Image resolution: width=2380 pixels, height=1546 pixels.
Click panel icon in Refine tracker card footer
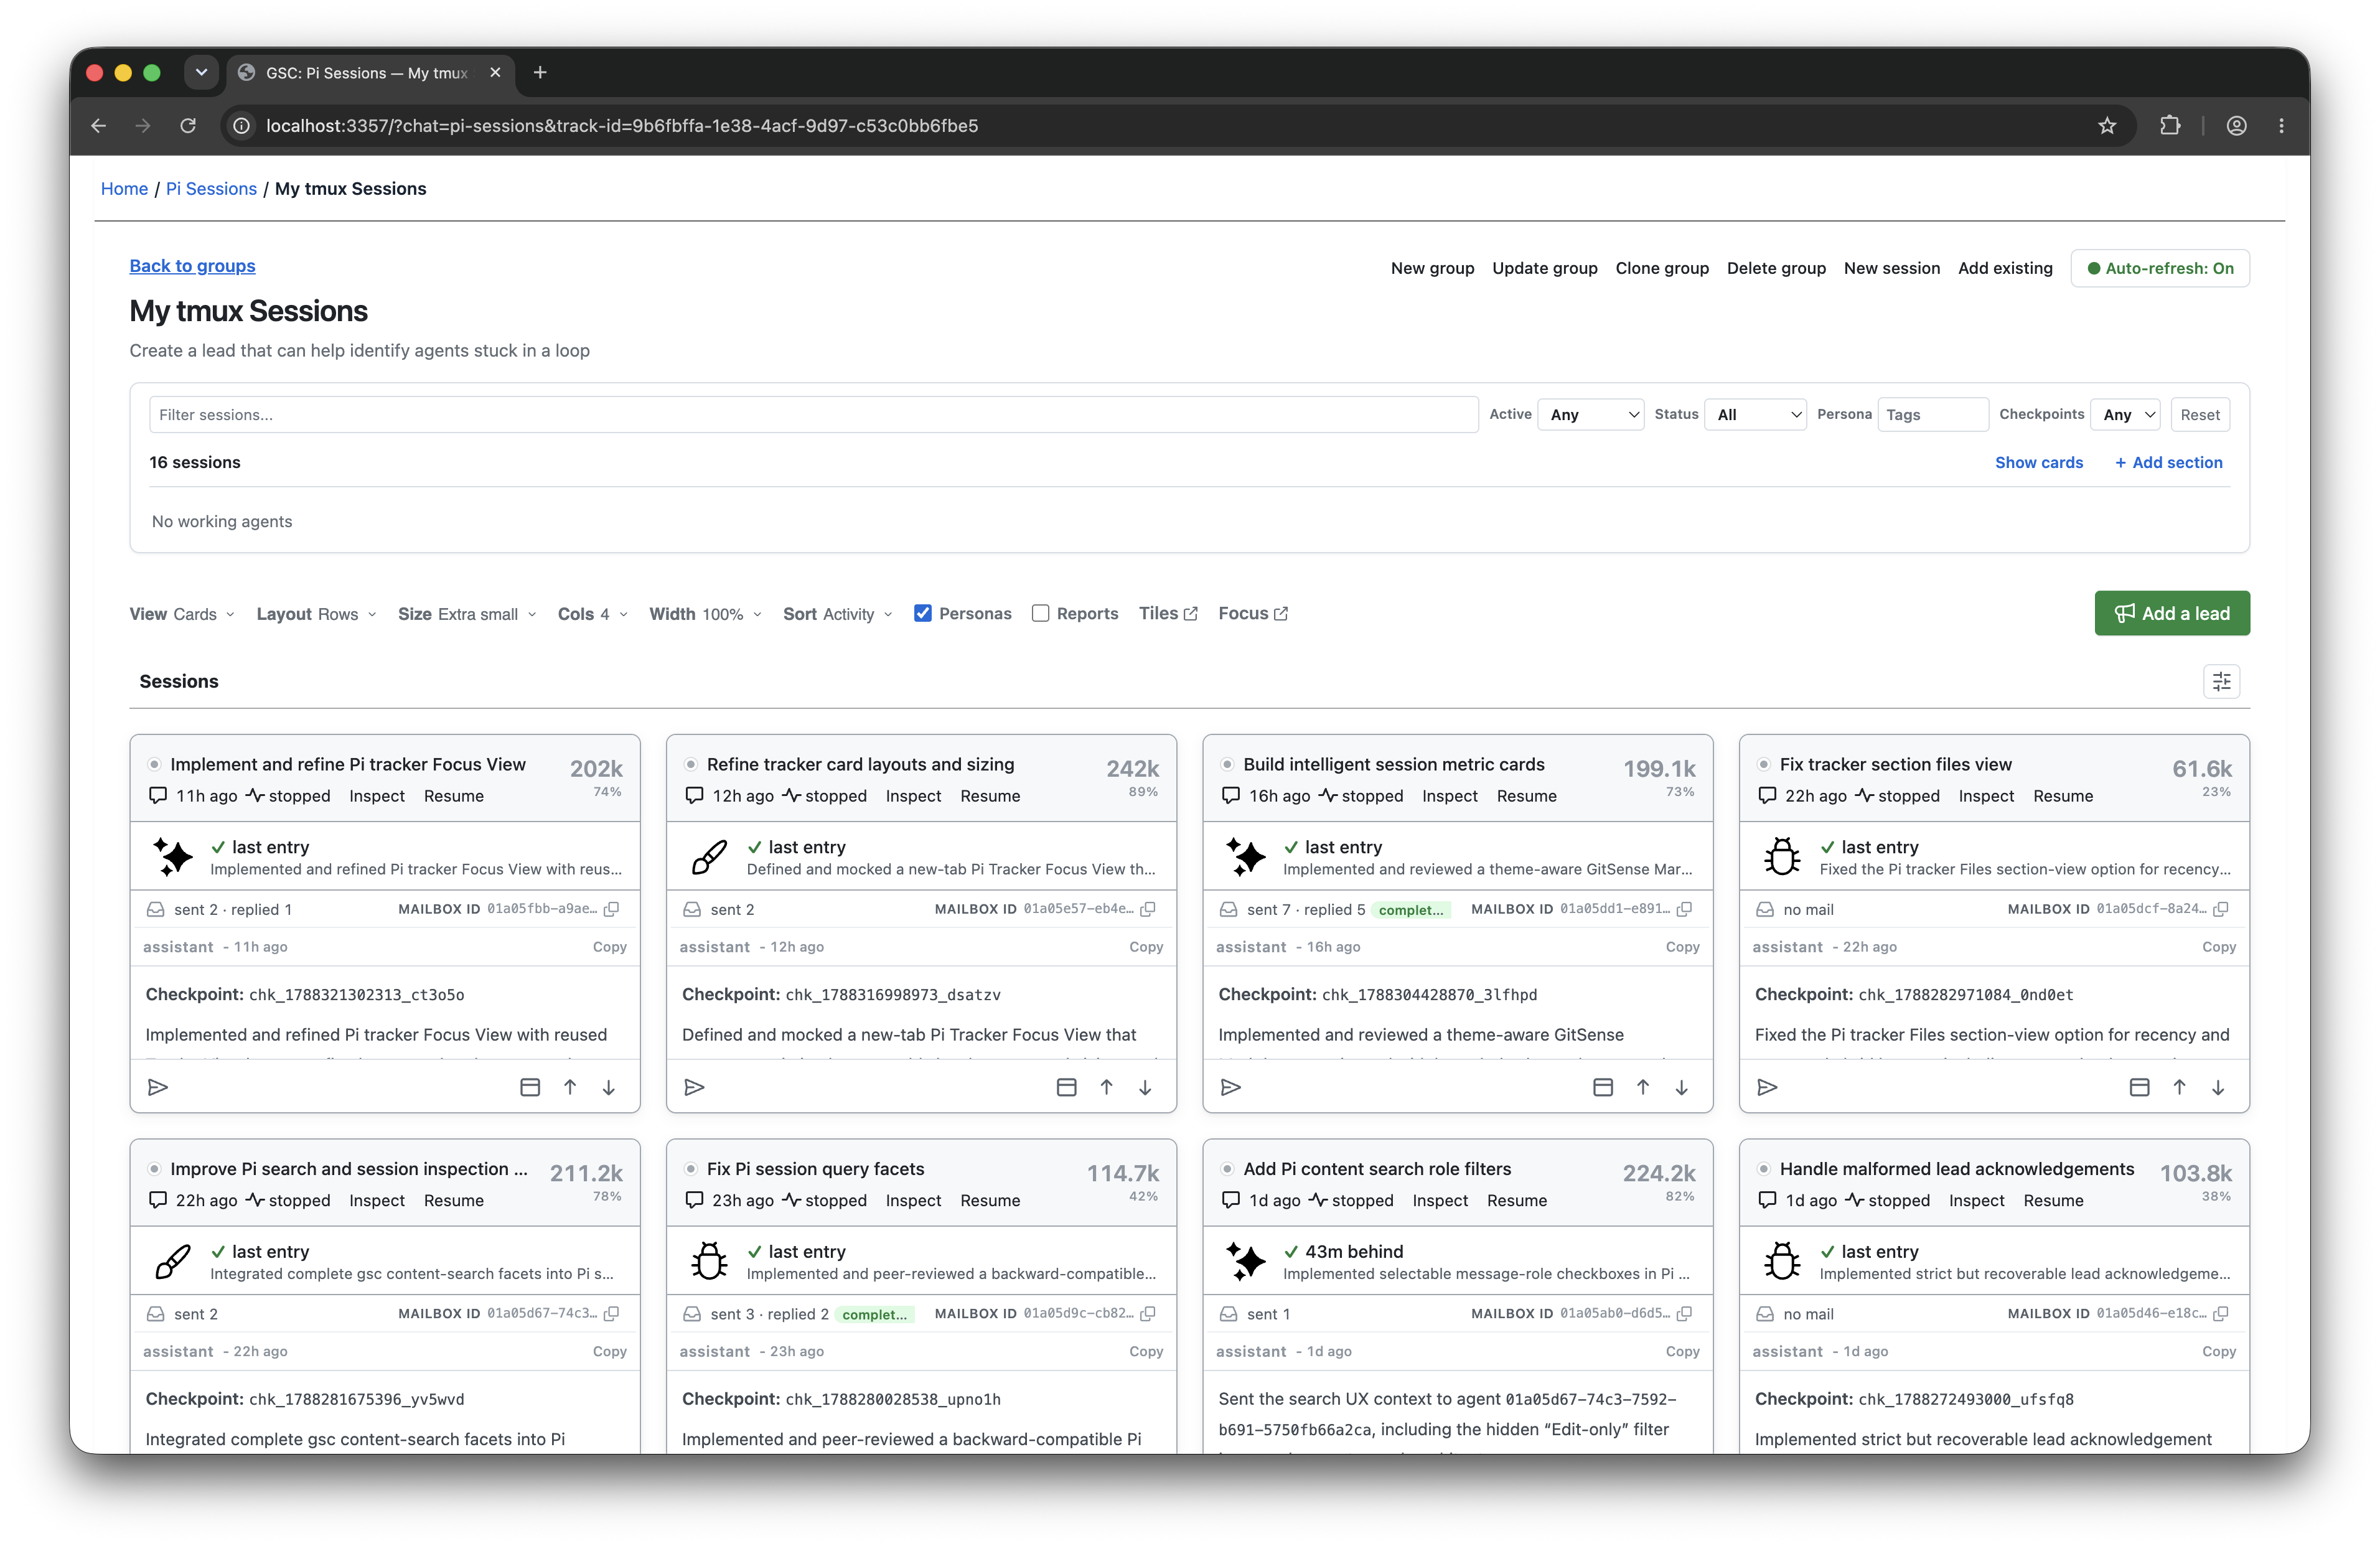(1067, 1087)
